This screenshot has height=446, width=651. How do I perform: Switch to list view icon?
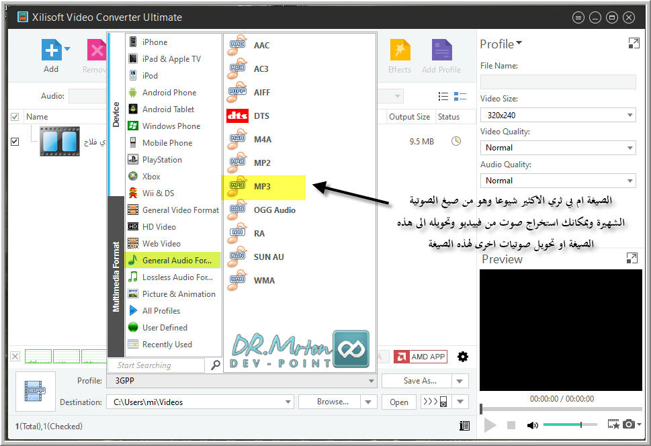pos(443,96)
